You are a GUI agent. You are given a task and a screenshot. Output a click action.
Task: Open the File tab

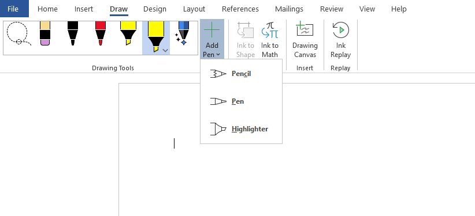click(x=13, y=9)
